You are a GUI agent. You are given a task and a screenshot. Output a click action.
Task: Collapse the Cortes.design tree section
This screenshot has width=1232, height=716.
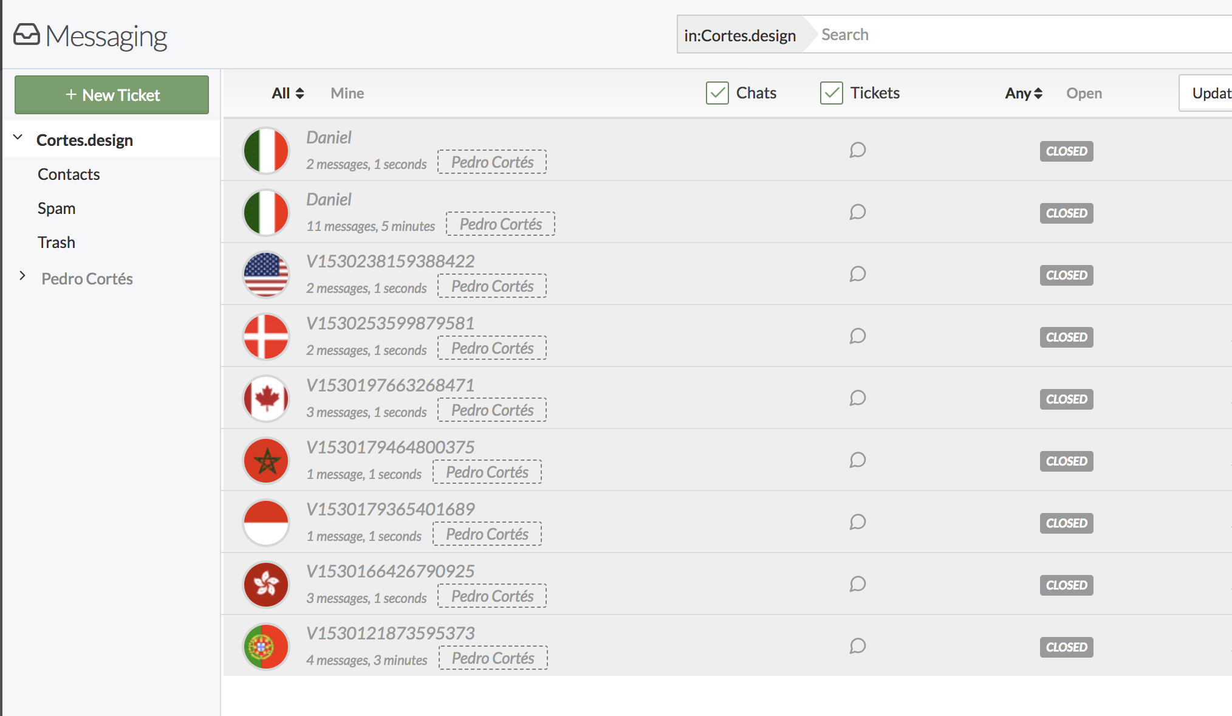(18, 137)
